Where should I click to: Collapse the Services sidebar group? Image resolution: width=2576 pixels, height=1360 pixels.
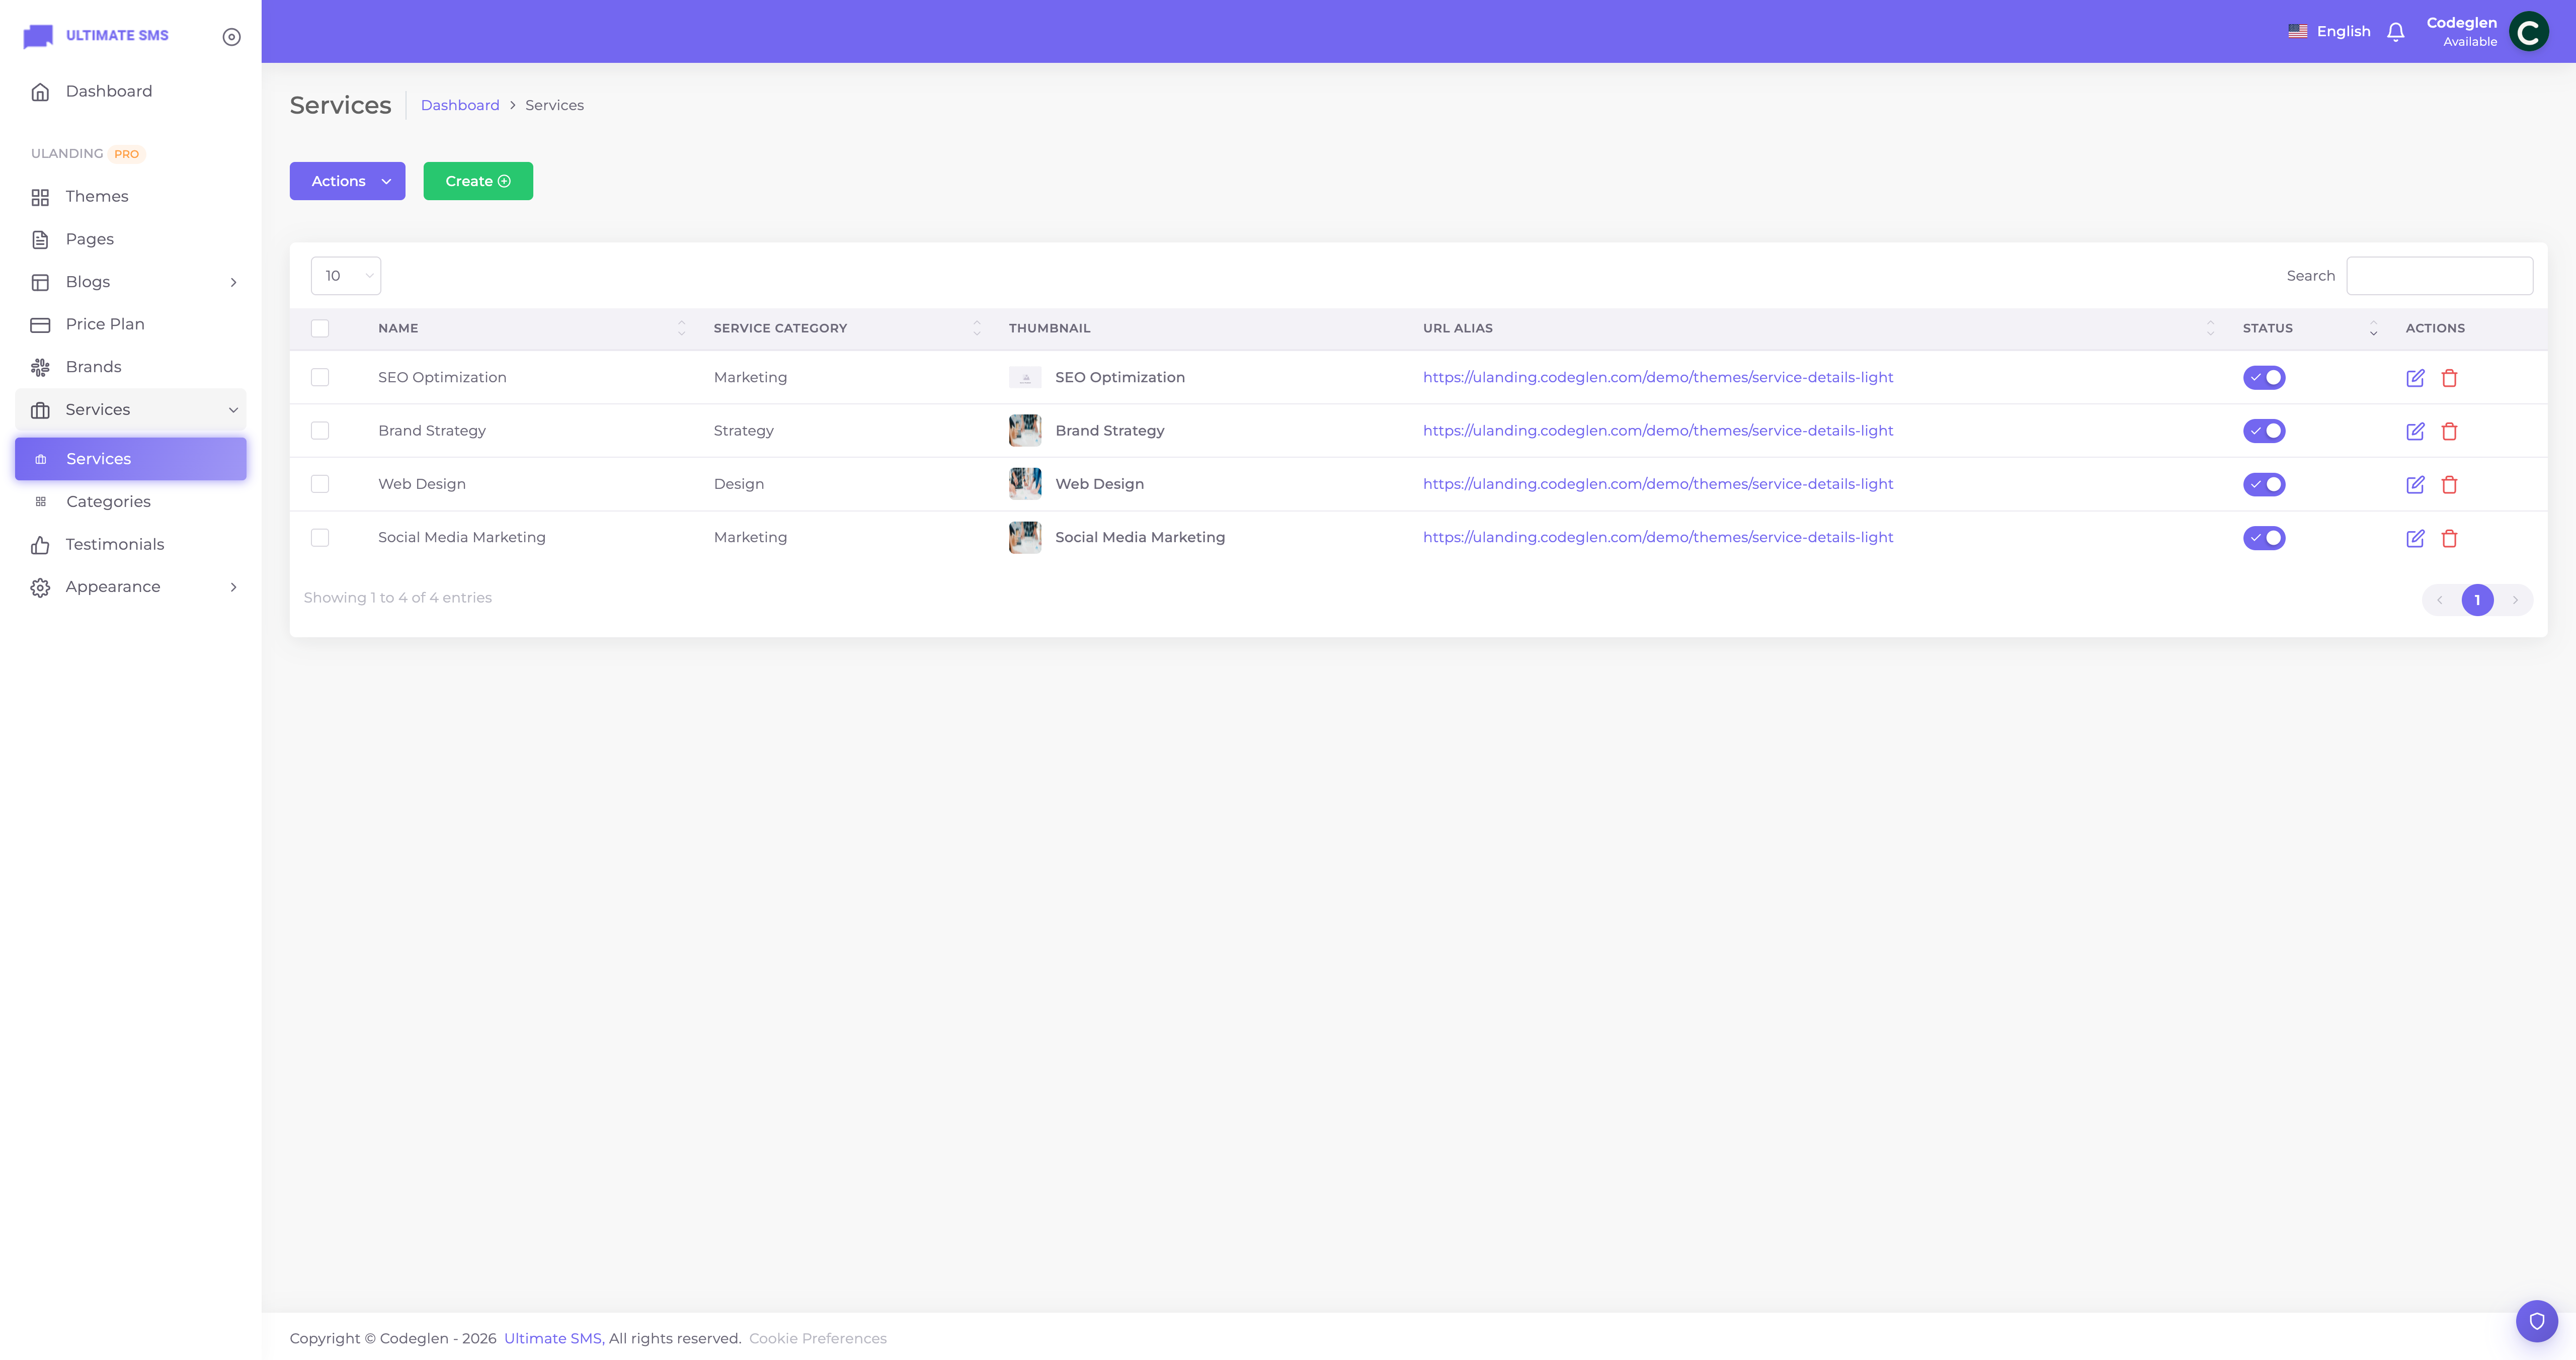(x=131, y=410)
